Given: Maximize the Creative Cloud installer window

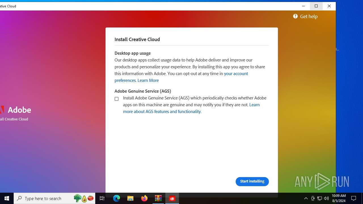Looking at the screenshot, I should [x=316, y=6].
